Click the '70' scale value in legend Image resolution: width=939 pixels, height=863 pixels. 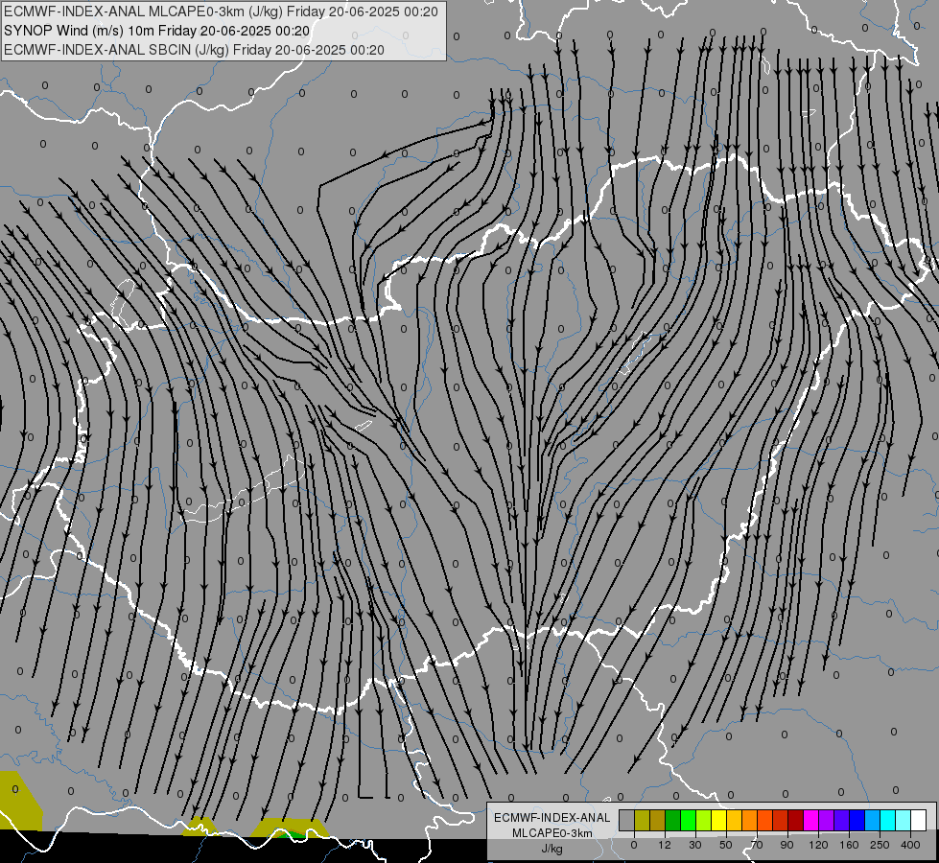(x=757, y=845)
